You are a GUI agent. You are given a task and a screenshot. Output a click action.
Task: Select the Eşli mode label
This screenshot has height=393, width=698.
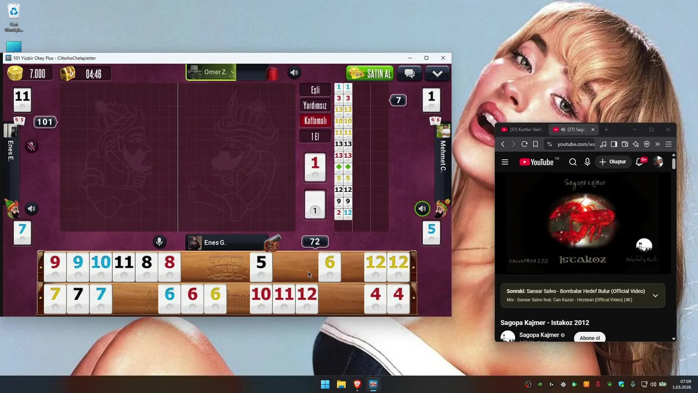[315, 90]
